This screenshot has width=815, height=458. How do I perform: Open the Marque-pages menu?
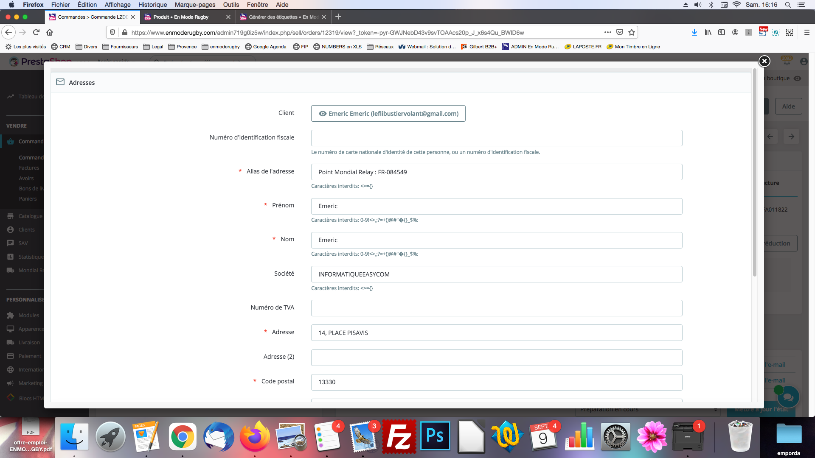tap(195, 5)
